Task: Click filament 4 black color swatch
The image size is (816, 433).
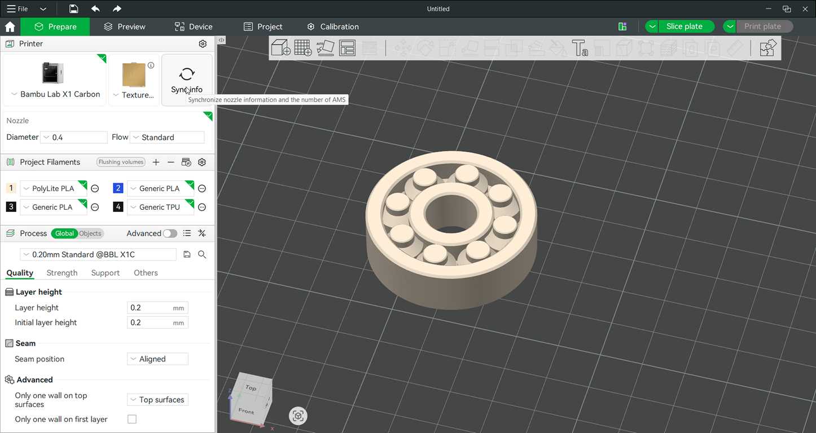Action: [x=118, y=207]
